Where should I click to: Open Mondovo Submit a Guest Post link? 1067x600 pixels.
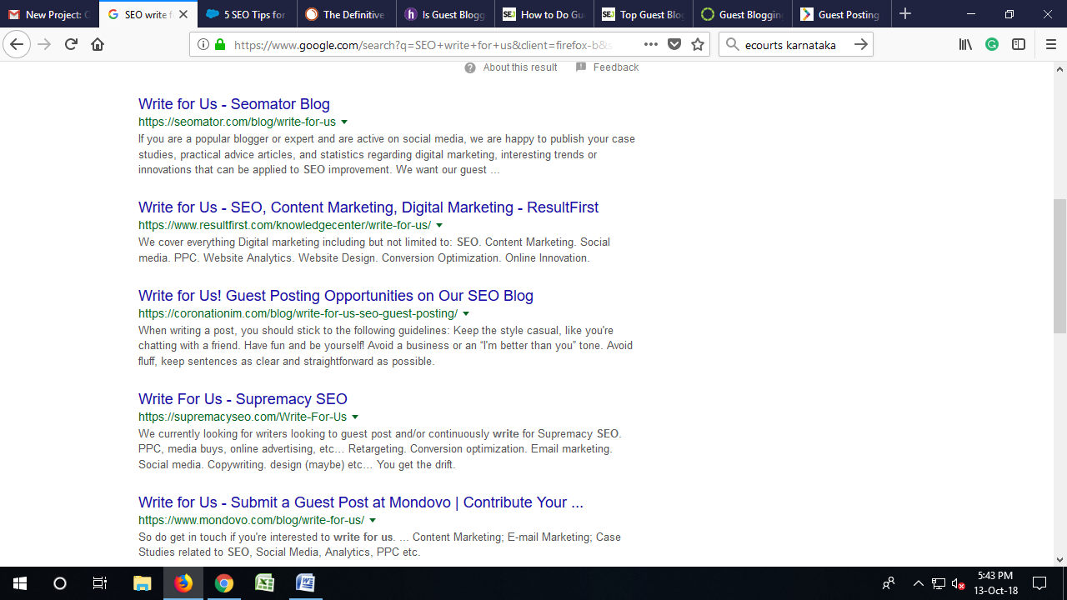point(361,502)
